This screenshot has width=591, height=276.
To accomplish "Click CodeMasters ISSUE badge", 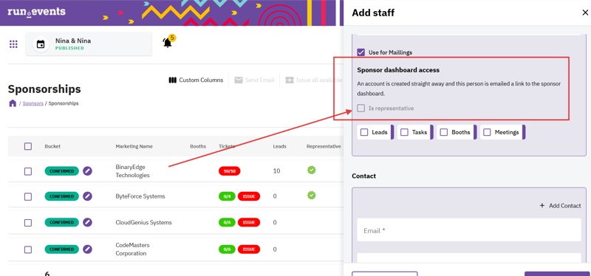I will pos(249,249).
